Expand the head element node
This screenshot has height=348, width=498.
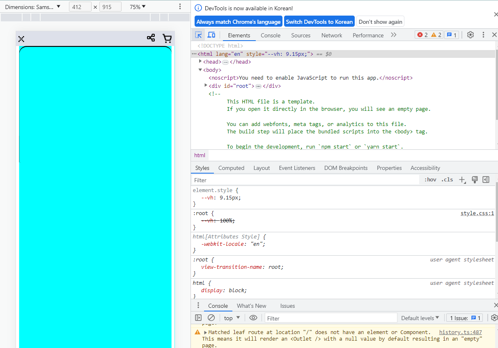(200, 62)
